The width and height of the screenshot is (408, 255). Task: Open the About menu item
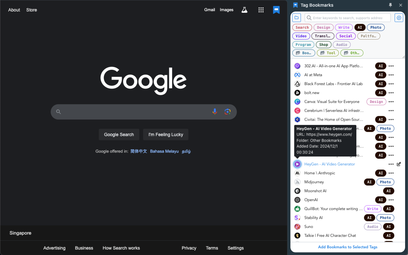point(14,10)
